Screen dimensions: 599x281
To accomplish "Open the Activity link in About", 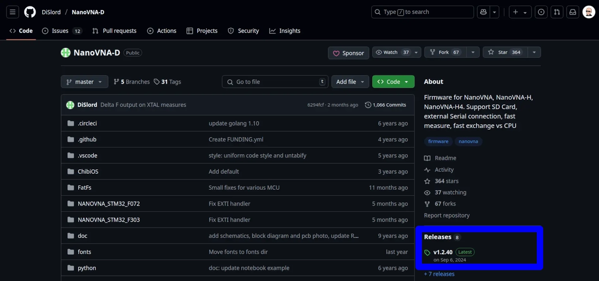I will point(439,169).
